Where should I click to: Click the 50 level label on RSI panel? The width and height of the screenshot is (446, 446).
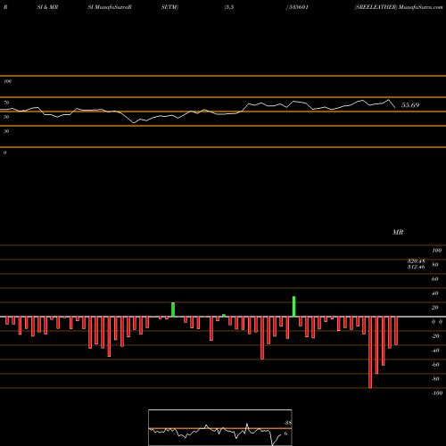[6, 117]
